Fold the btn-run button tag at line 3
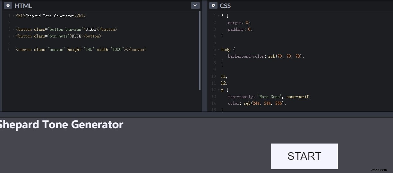Image resolution: width=393 pixels, height=173 pixels. [x=13, y=29]
